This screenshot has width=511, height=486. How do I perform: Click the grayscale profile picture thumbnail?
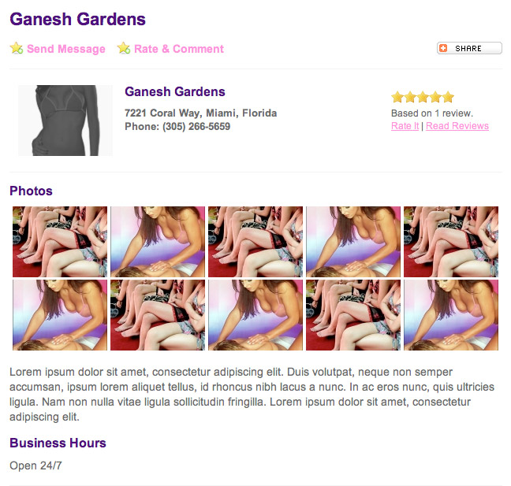click(65, 121)
